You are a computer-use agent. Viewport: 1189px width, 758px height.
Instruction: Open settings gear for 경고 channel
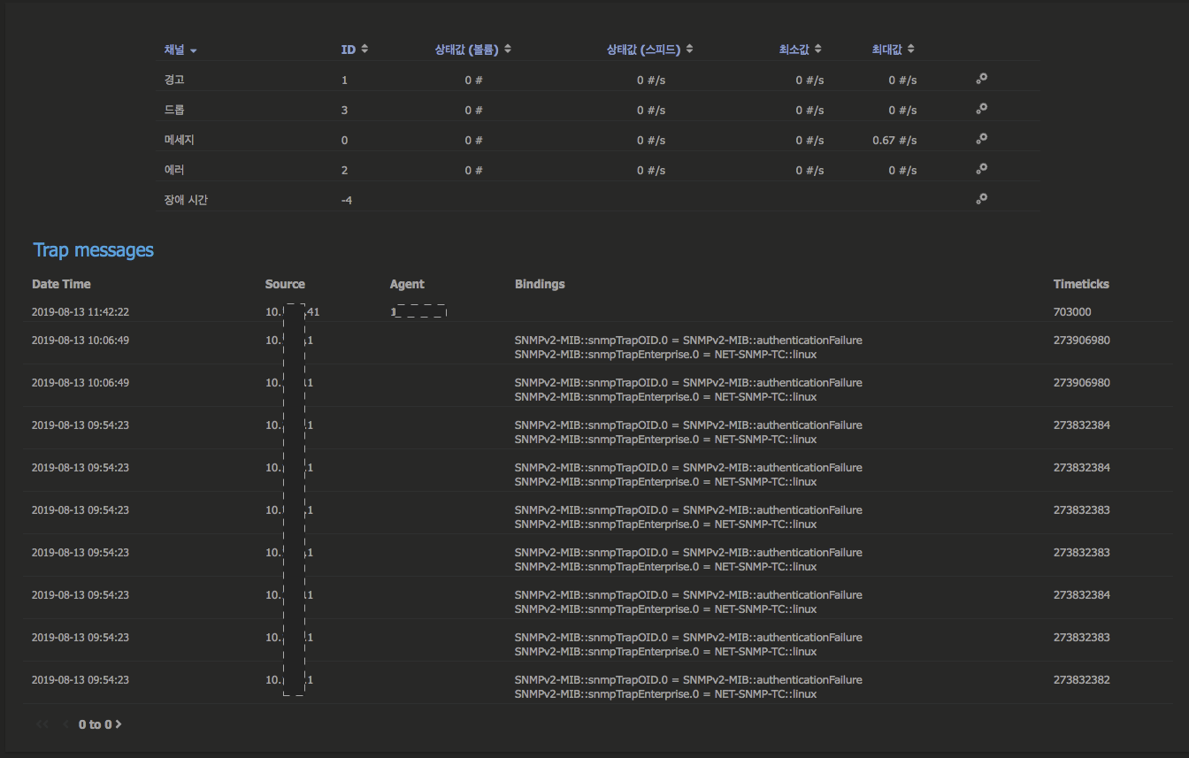[x=981, y=79]
